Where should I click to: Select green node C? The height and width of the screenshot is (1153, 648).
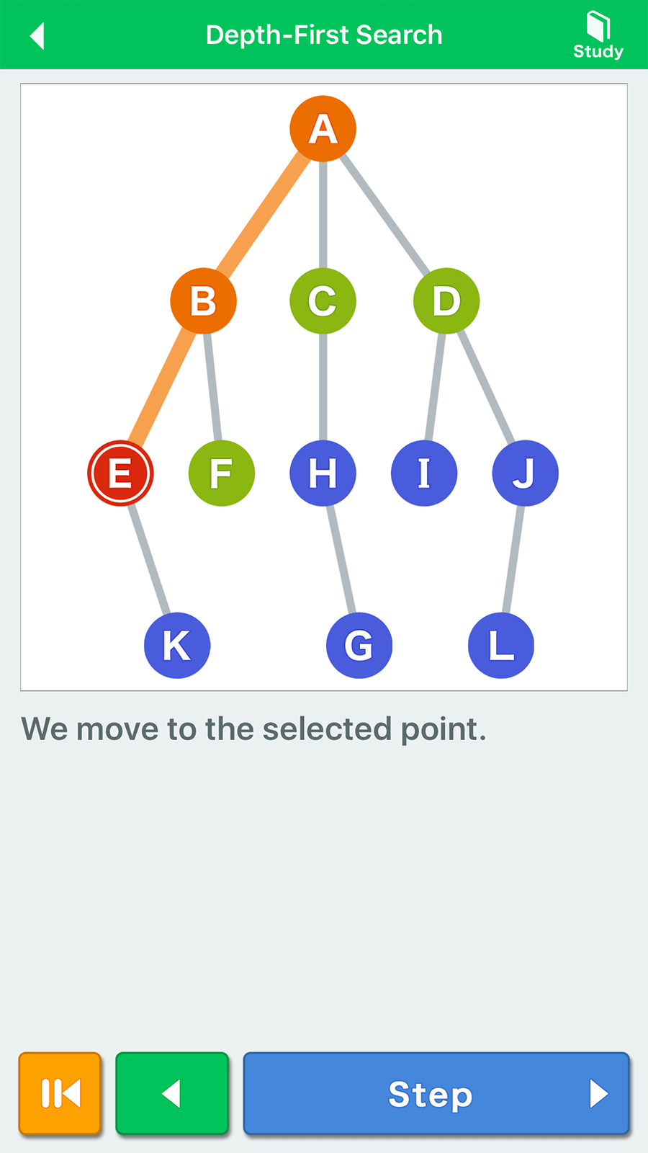(323, 301)
